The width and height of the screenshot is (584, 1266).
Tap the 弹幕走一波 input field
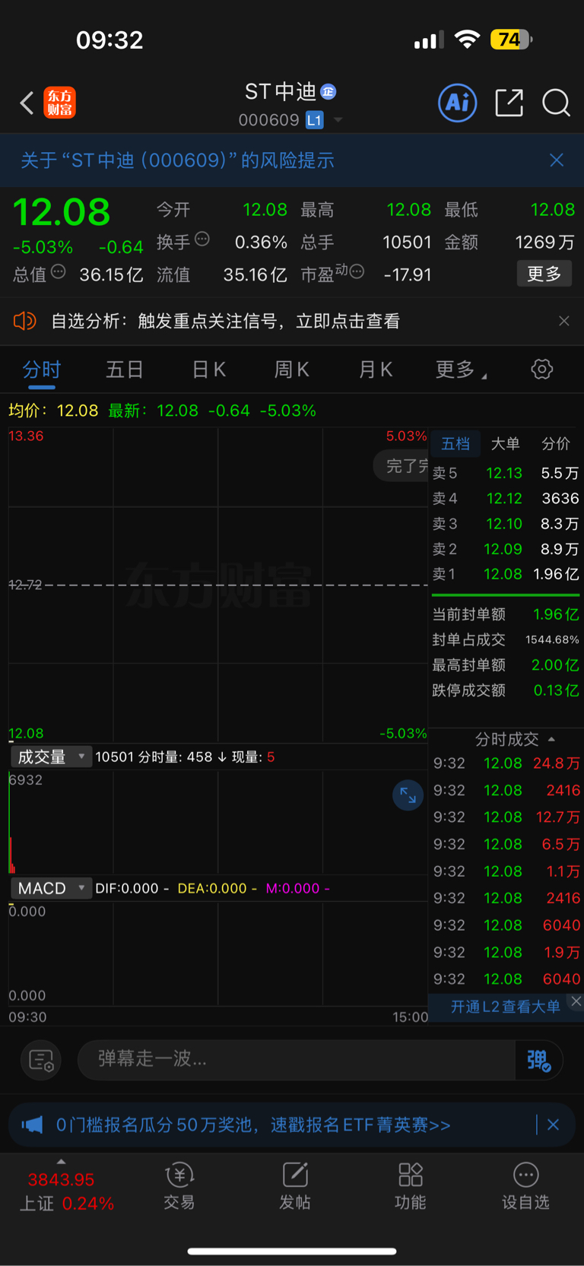pyautogui.click(x=297, y=1059)
